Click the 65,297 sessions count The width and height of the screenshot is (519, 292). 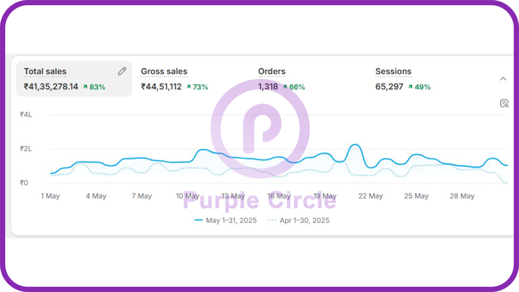click(x=389, y=87)
